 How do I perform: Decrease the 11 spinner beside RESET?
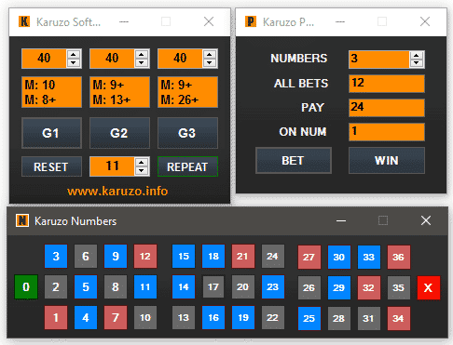(x=142, y=170)
